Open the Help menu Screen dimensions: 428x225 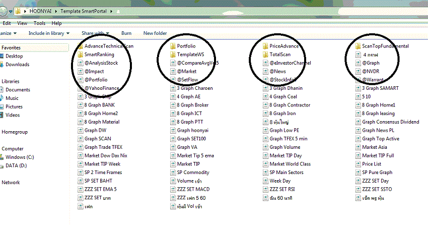[56, 23]
